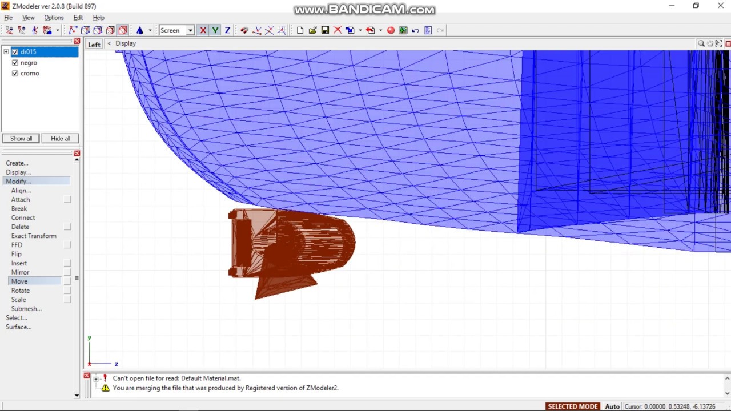This screenshot has height=411, width=731.
Task: Open the Export dropdown arrow
Action: point(380,30)
